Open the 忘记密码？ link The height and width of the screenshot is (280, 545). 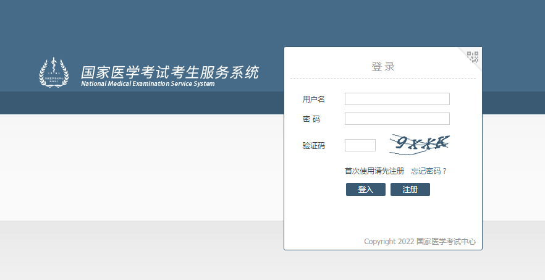click(x=429, y=171)
